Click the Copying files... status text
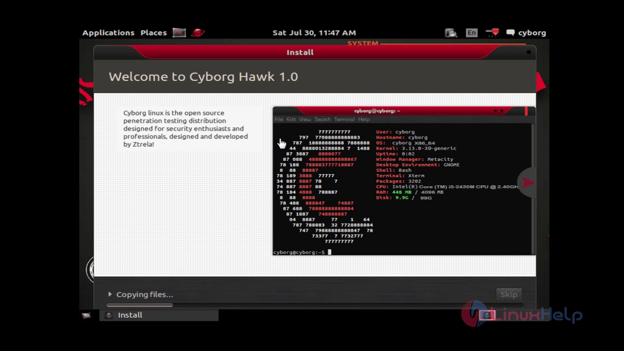Viewport: 624px width, 351px height. pyautogui.click(x=144, y=294)
